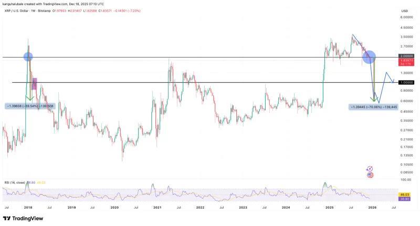Click the US flag event icon
This screenshot has width=420, height=226.
point(370,175)
